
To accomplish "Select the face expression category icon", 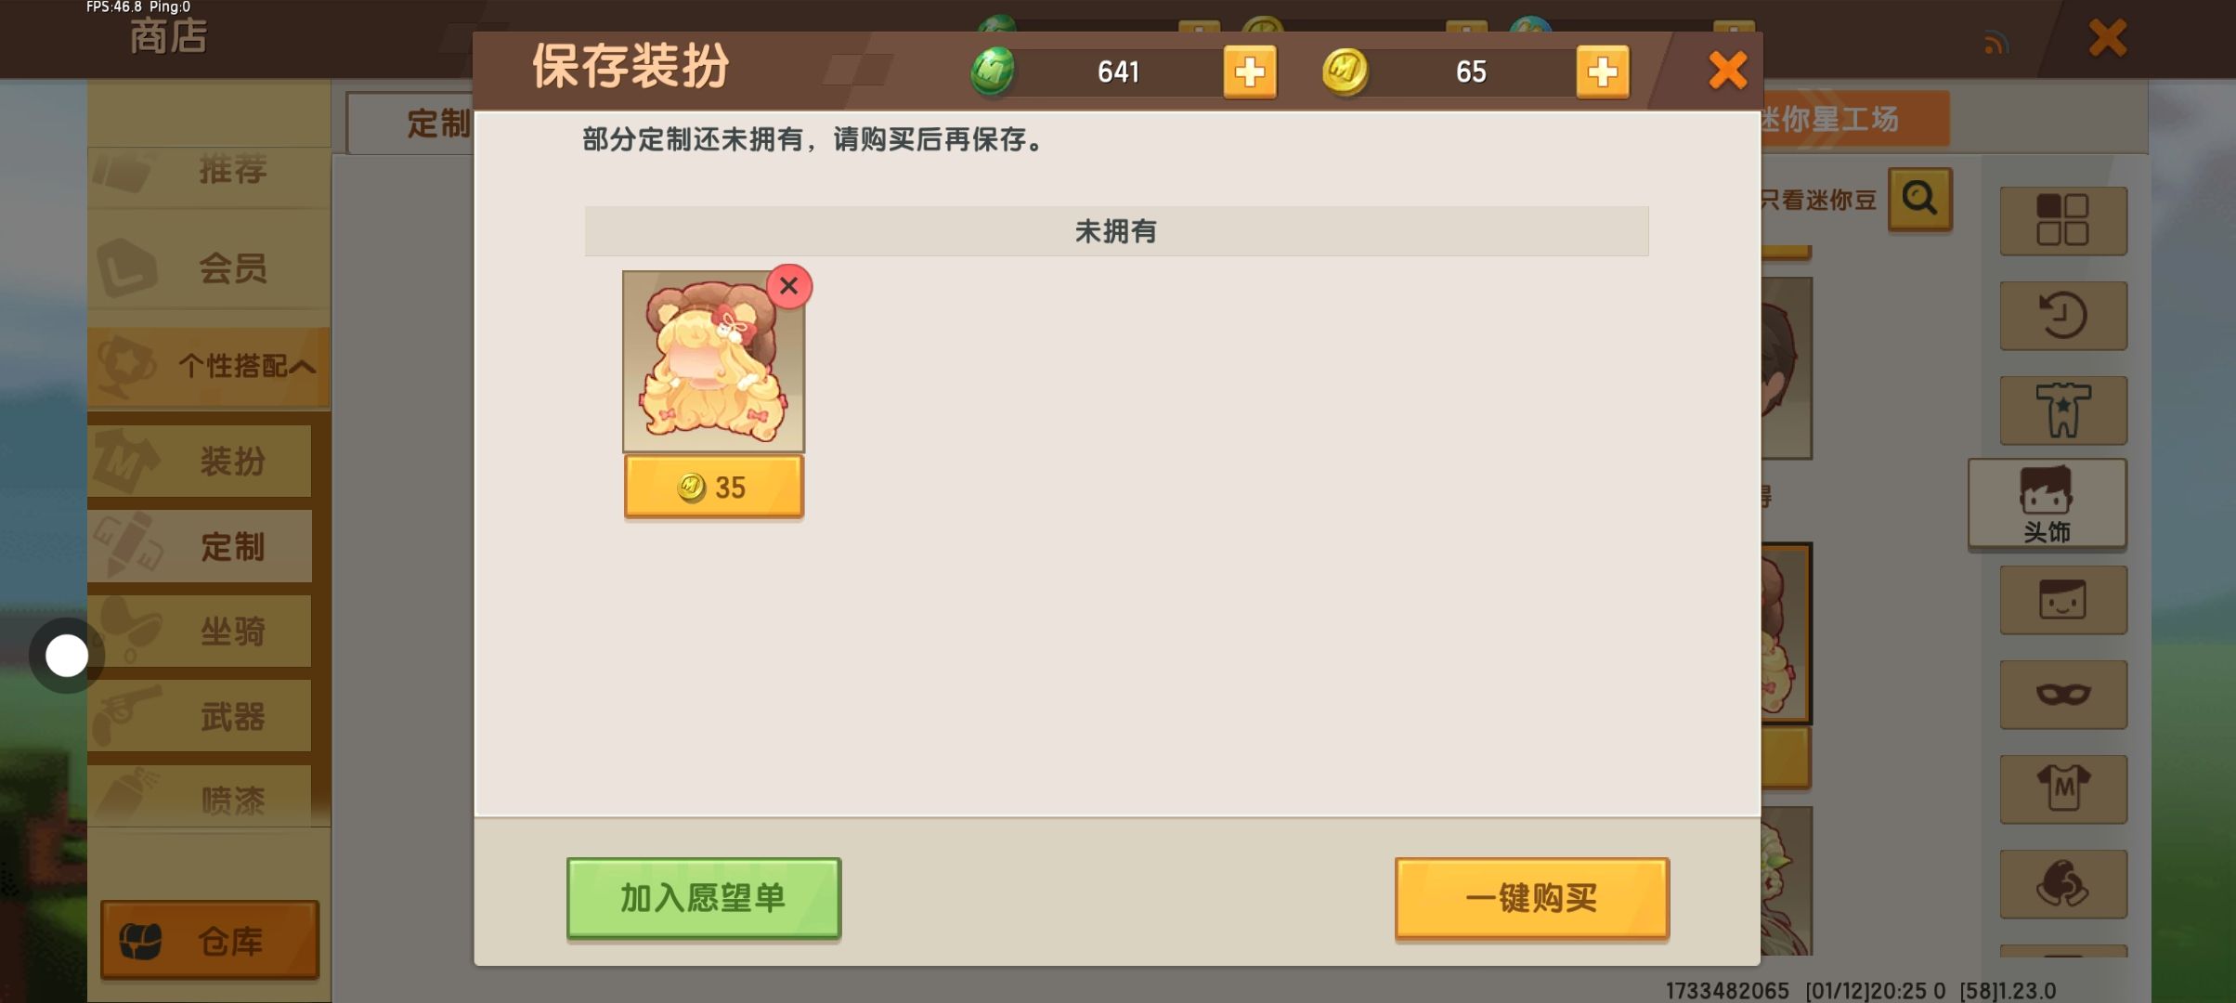I will tap(2062, 600).
